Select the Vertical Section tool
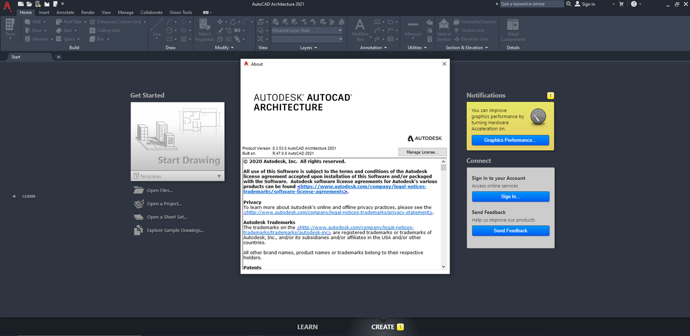This screenshot has width=690, height=336. (444, 30)
